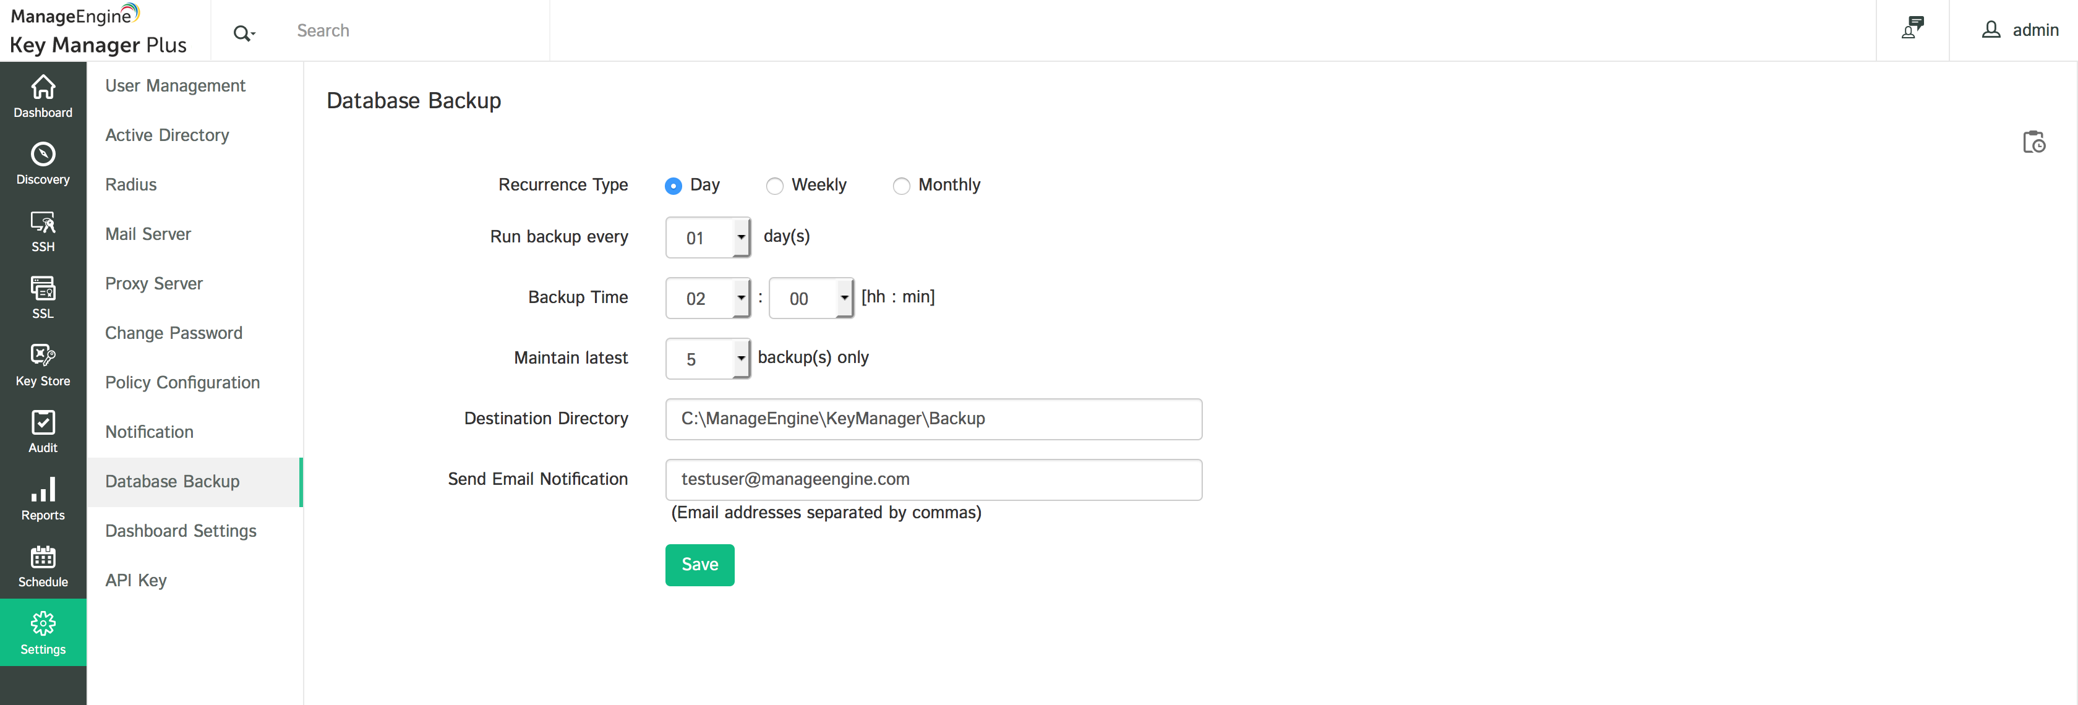Click the green Save button
The width and height of the screenshot is (2078, 705).
699,565
